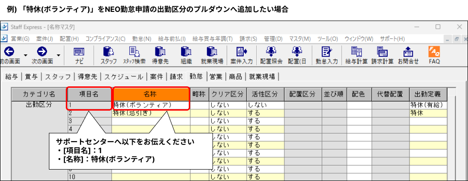The height and width of the screenshot is (181, 468).
Task: Open the ナビ toolbar icon
Action: (79, 51)
